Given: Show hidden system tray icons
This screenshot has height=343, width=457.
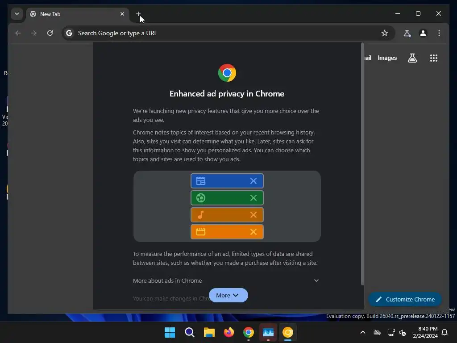Looking at the screenshot, I should [x=362, y=332].
